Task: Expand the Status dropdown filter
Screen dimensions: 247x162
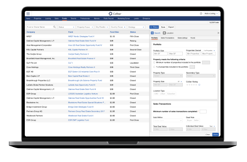Action: pos(66,27)
